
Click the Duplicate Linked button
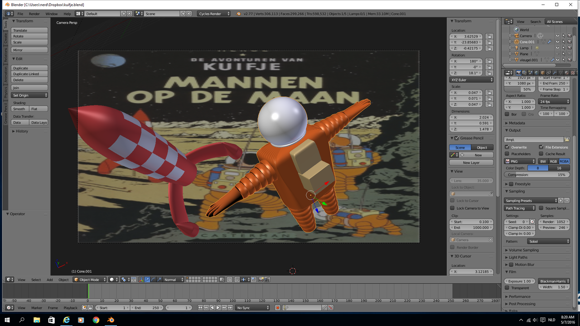(x=29, y=74)
